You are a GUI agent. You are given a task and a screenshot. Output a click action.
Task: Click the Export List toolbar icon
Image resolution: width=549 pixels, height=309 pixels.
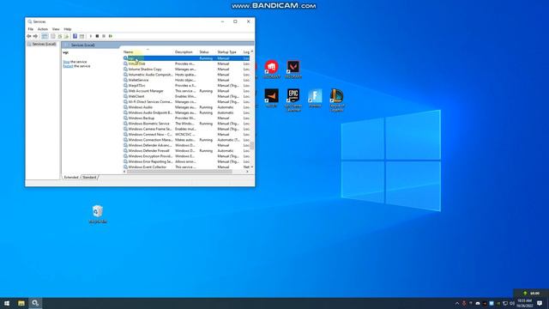(x=66, y=36)
